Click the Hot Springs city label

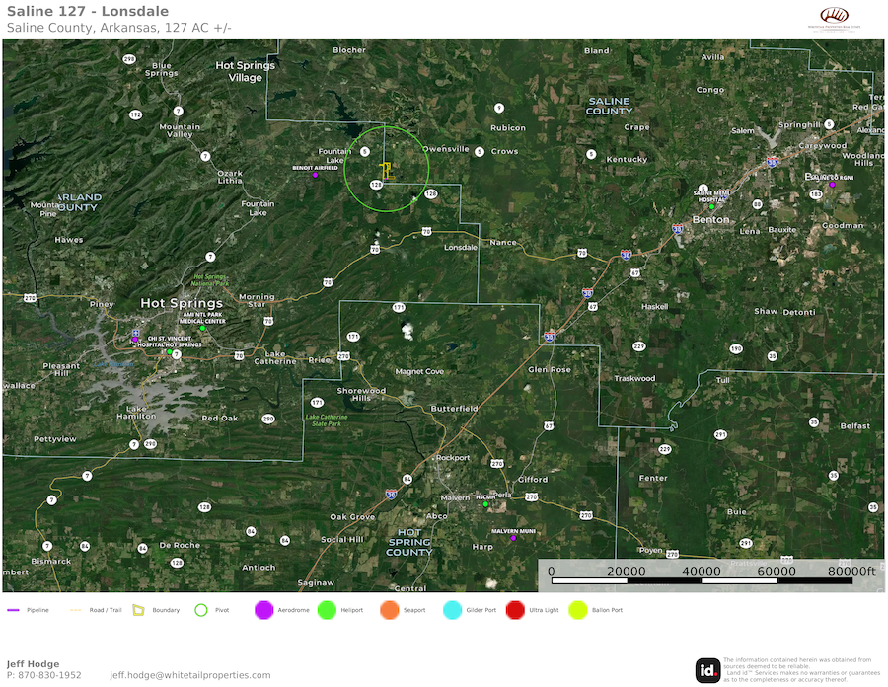point(180,303)
